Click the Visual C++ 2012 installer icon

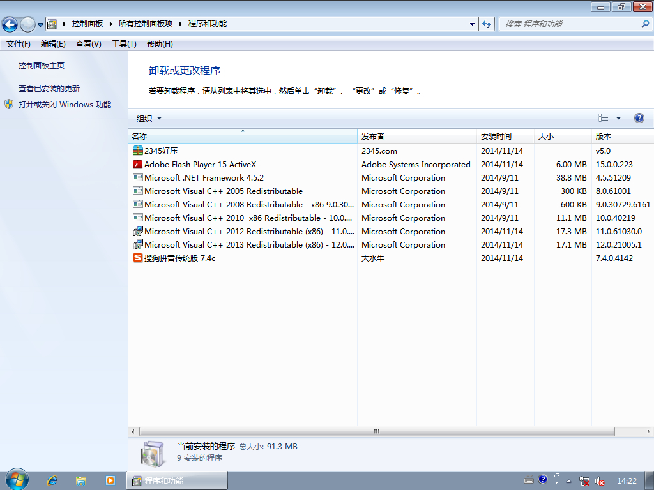point(138,231)
